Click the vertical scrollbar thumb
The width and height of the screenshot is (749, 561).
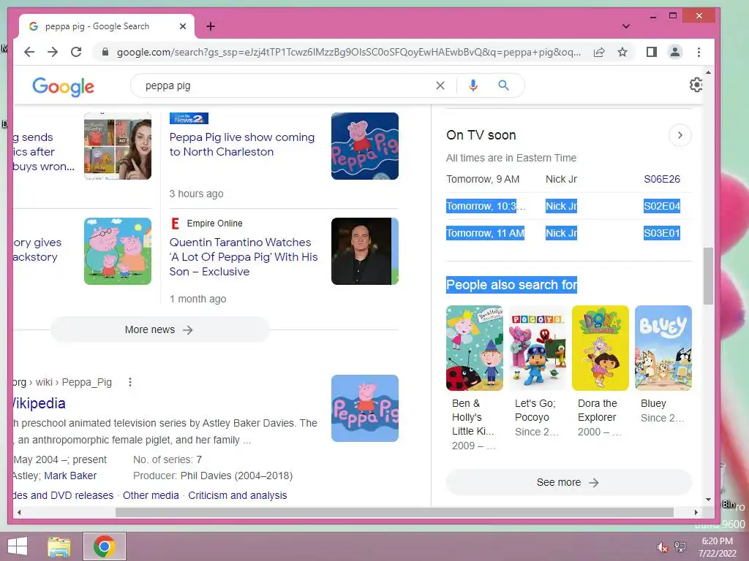708,275
